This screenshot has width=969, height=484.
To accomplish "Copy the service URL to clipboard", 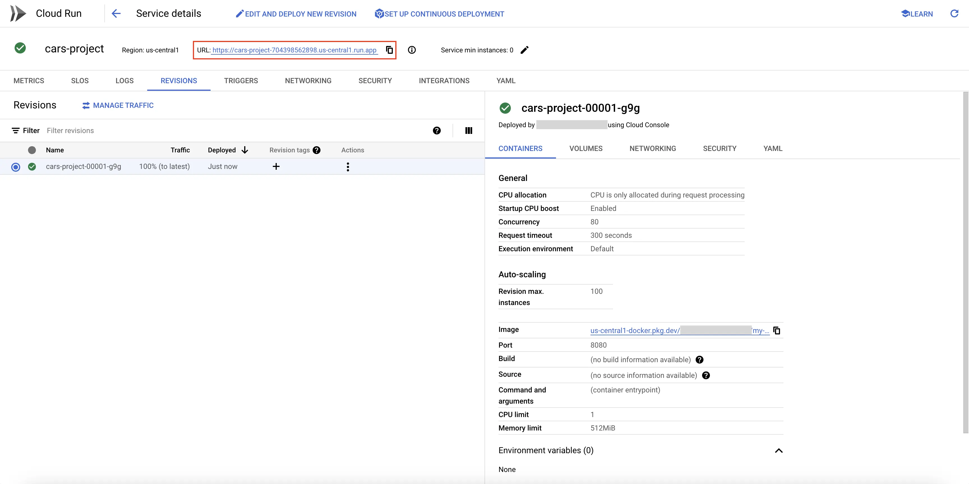I will [389, 50].
